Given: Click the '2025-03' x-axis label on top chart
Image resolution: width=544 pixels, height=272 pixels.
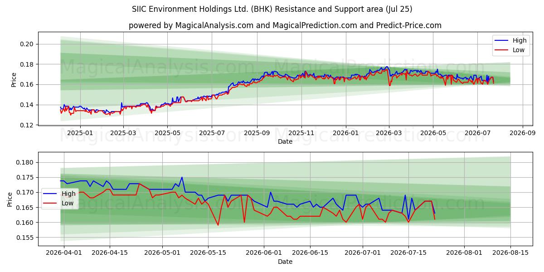Looking at the screenshot, I should coord(123,133).
